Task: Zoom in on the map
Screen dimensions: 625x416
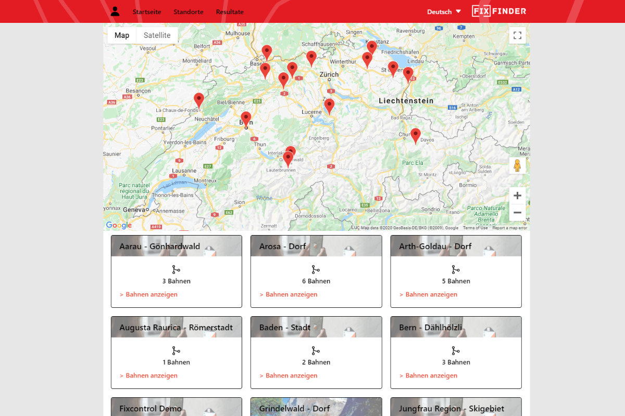Action: 517,196
